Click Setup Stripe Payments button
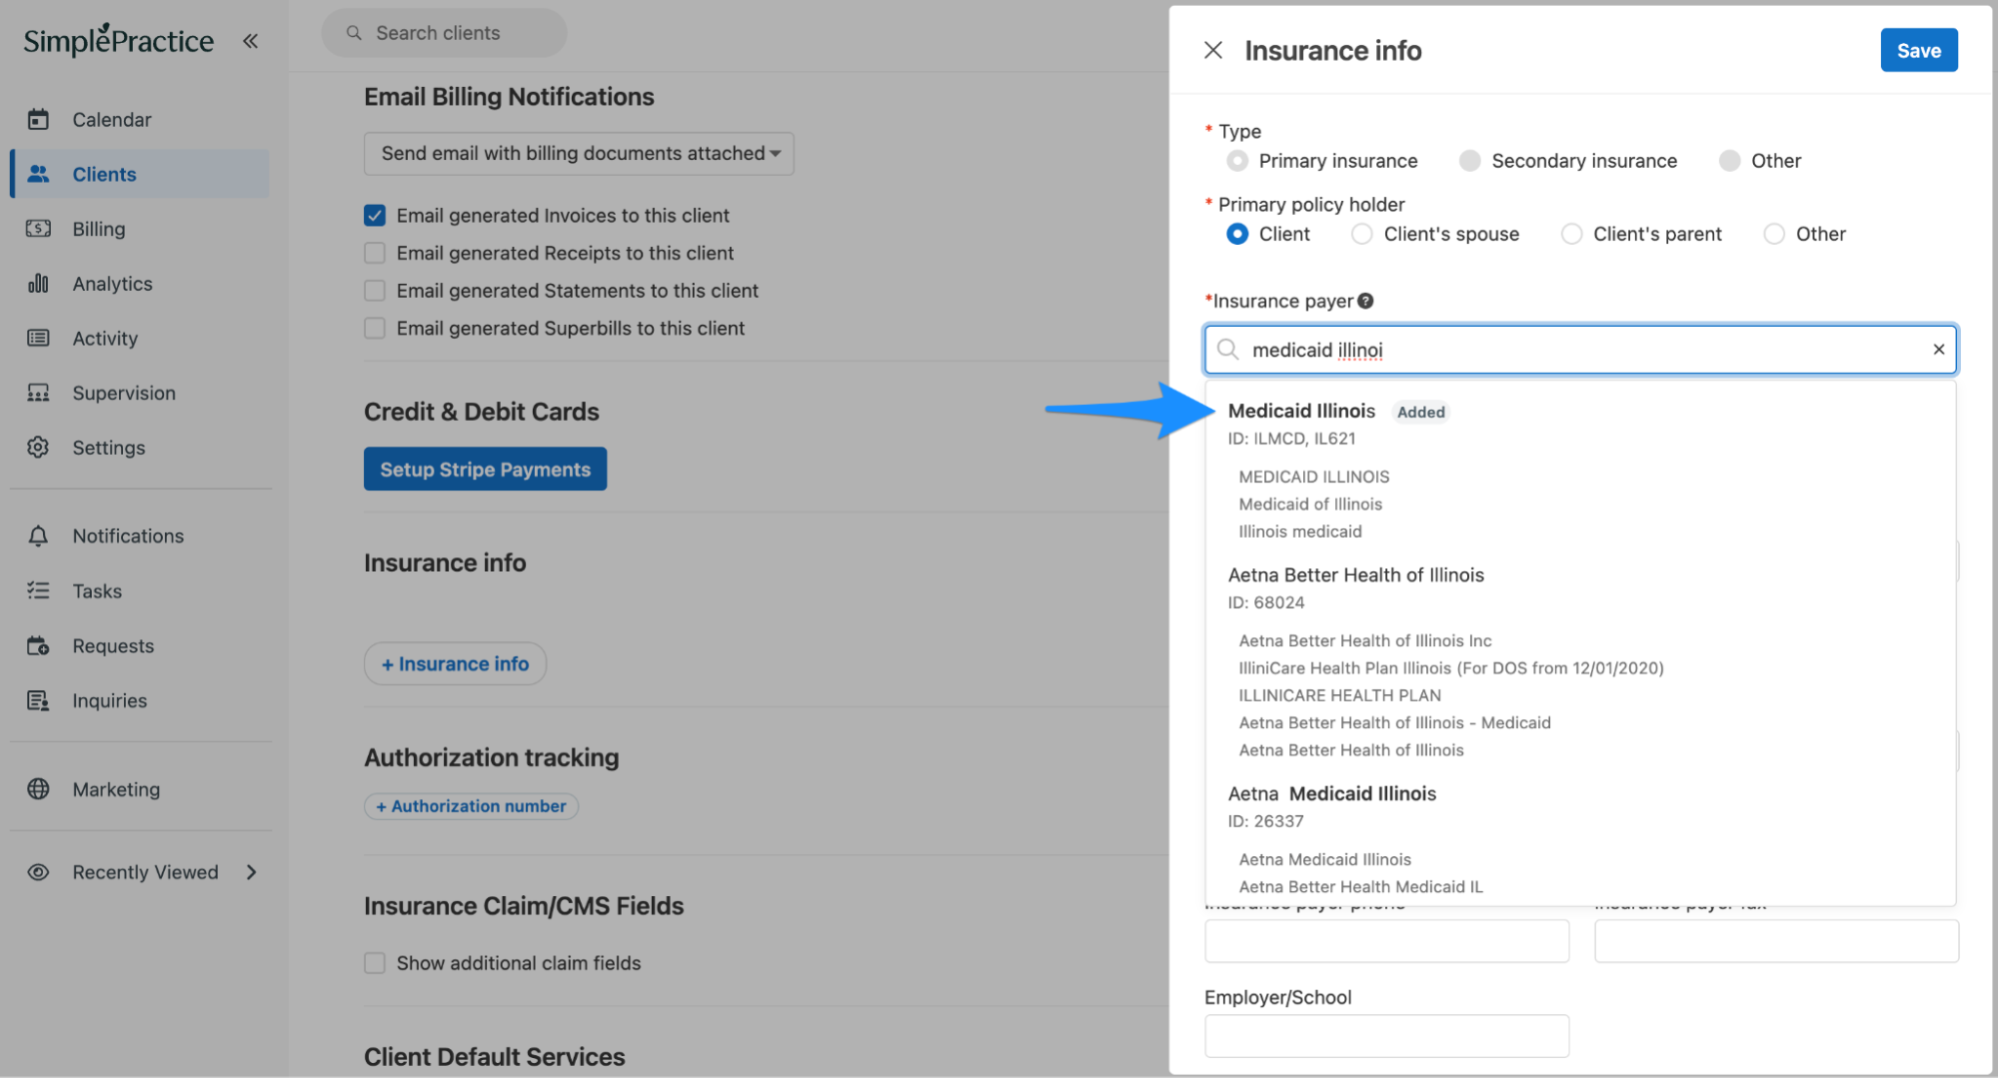 485,470
